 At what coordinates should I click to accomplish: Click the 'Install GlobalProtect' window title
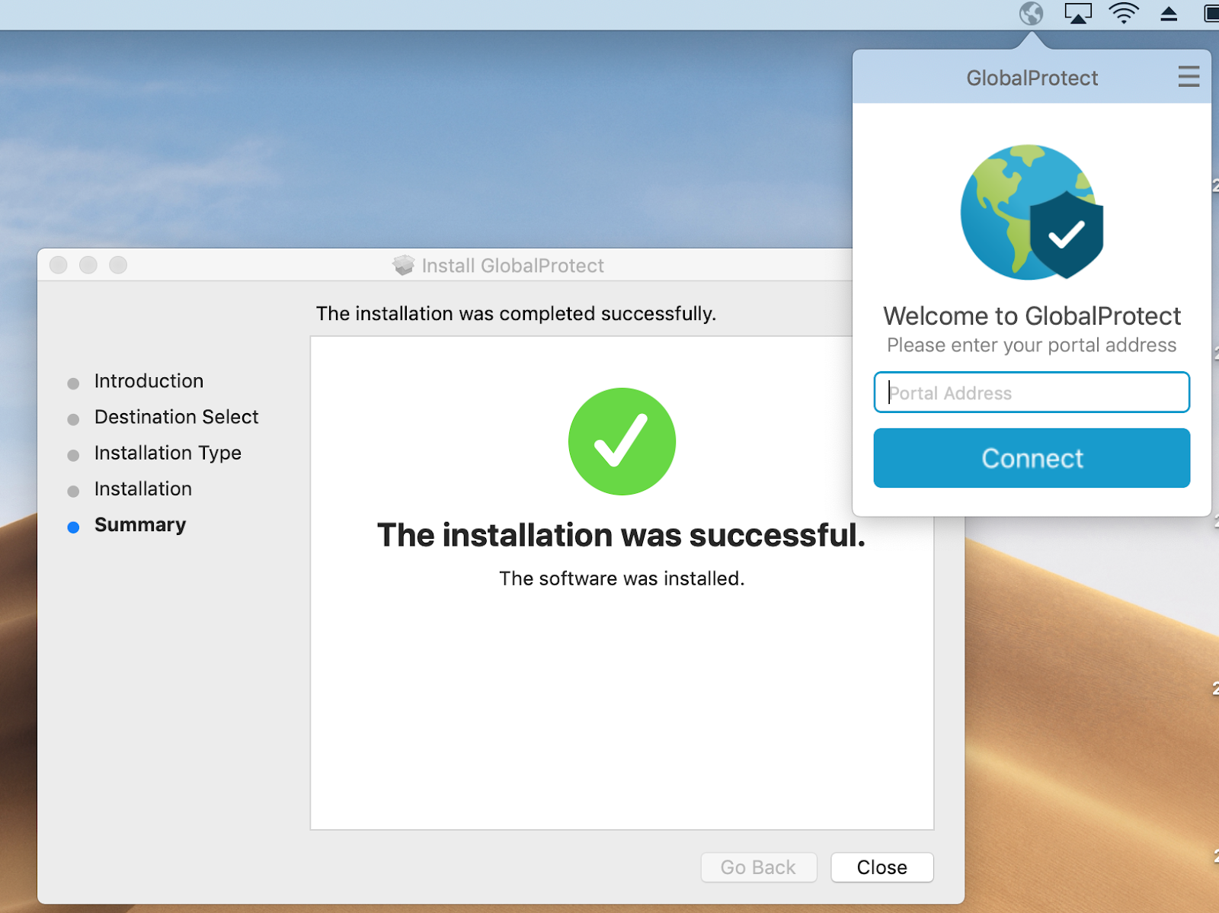[513, 265]
